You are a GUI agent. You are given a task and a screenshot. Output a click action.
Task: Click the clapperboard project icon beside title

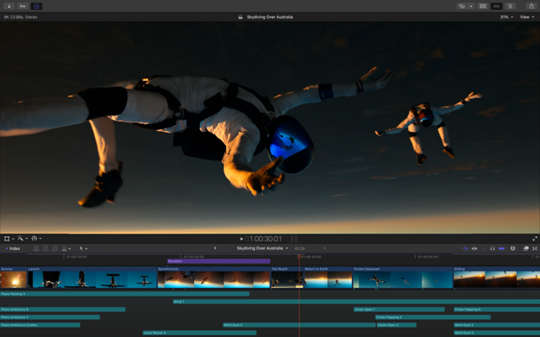click(241, 17)
